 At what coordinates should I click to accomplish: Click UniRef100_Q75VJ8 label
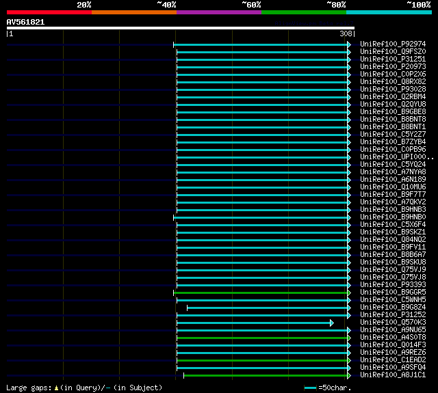click(393, 277)
